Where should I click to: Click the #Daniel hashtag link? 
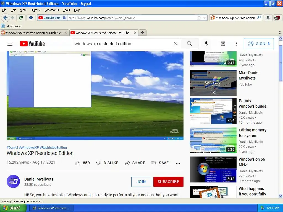point(12,147)
